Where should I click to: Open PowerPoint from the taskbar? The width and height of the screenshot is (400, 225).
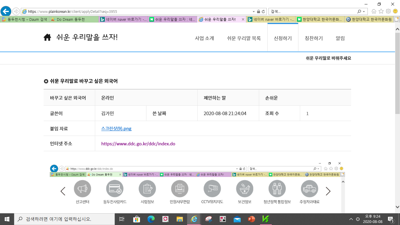pos(251,219)
